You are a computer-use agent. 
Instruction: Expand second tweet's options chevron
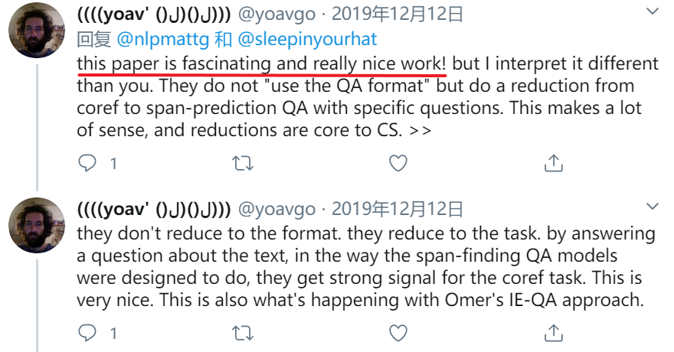pos(652,207)
